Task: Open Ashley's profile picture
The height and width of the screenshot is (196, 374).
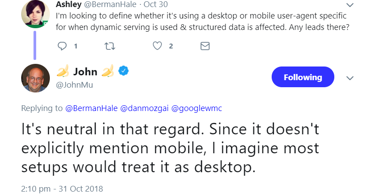Action: pyautogui.click(x=35, y=14)
